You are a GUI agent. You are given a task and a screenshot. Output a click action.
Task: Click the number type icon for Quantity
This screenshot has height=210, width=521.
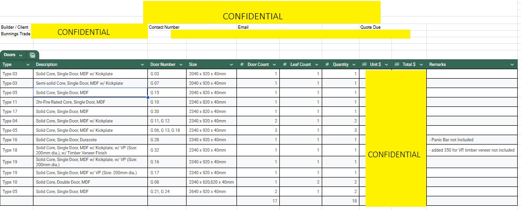click(327, 65)
